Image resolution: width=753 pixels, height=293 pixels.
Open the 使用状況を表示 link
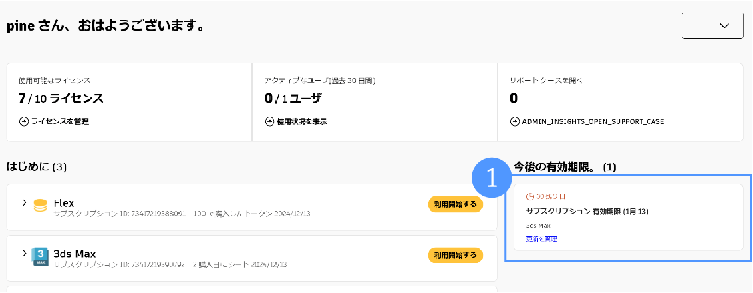tap(301, 121)
